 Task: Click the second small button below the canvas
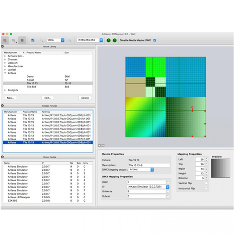103,146
